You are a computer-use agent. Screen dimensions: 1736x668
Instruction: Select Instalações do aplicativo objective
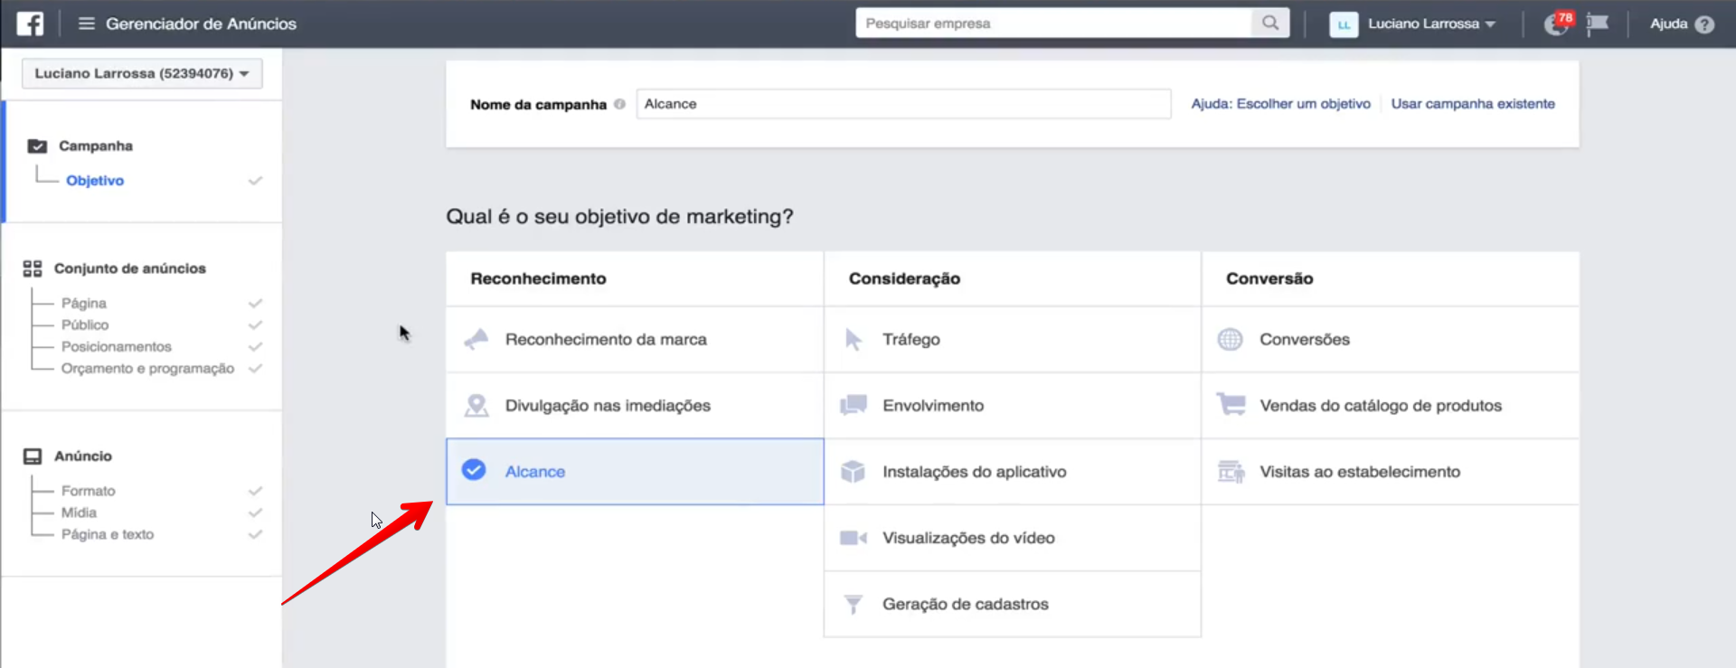1013,472
